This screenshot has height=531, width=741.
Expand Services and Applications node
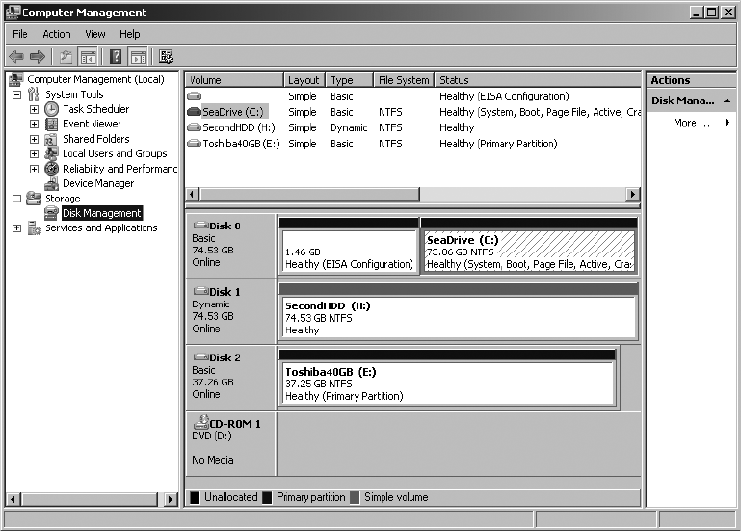[16, 228]
